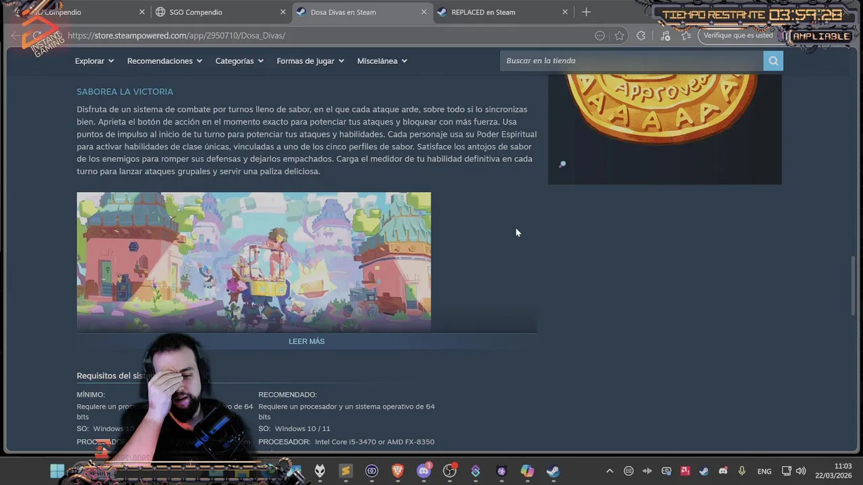This screenshot has width=863, height=485.
Task: Click the text Windows 10 / 11 under RECOMENDADO
Action: click(302, 428)
